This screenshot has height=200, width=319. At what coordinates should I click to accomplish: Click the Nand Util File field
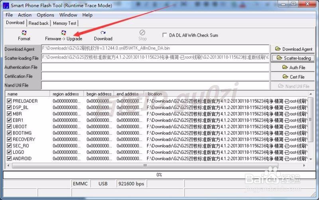155,85
